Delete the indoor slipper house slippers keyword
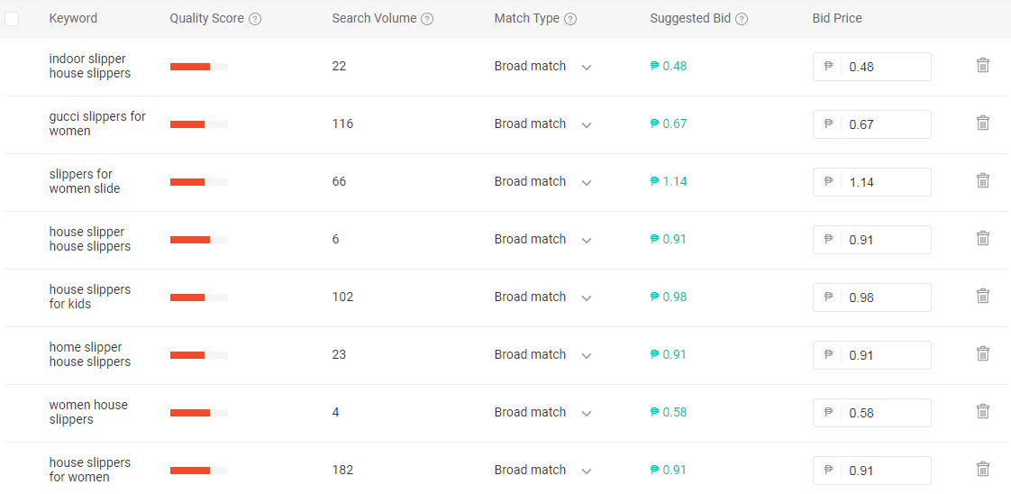 (x=983, y=65)
